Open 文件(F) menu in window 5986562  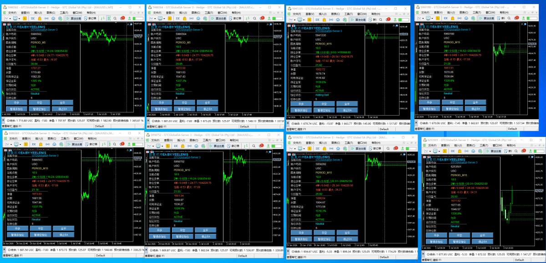[x=12, y=13]
